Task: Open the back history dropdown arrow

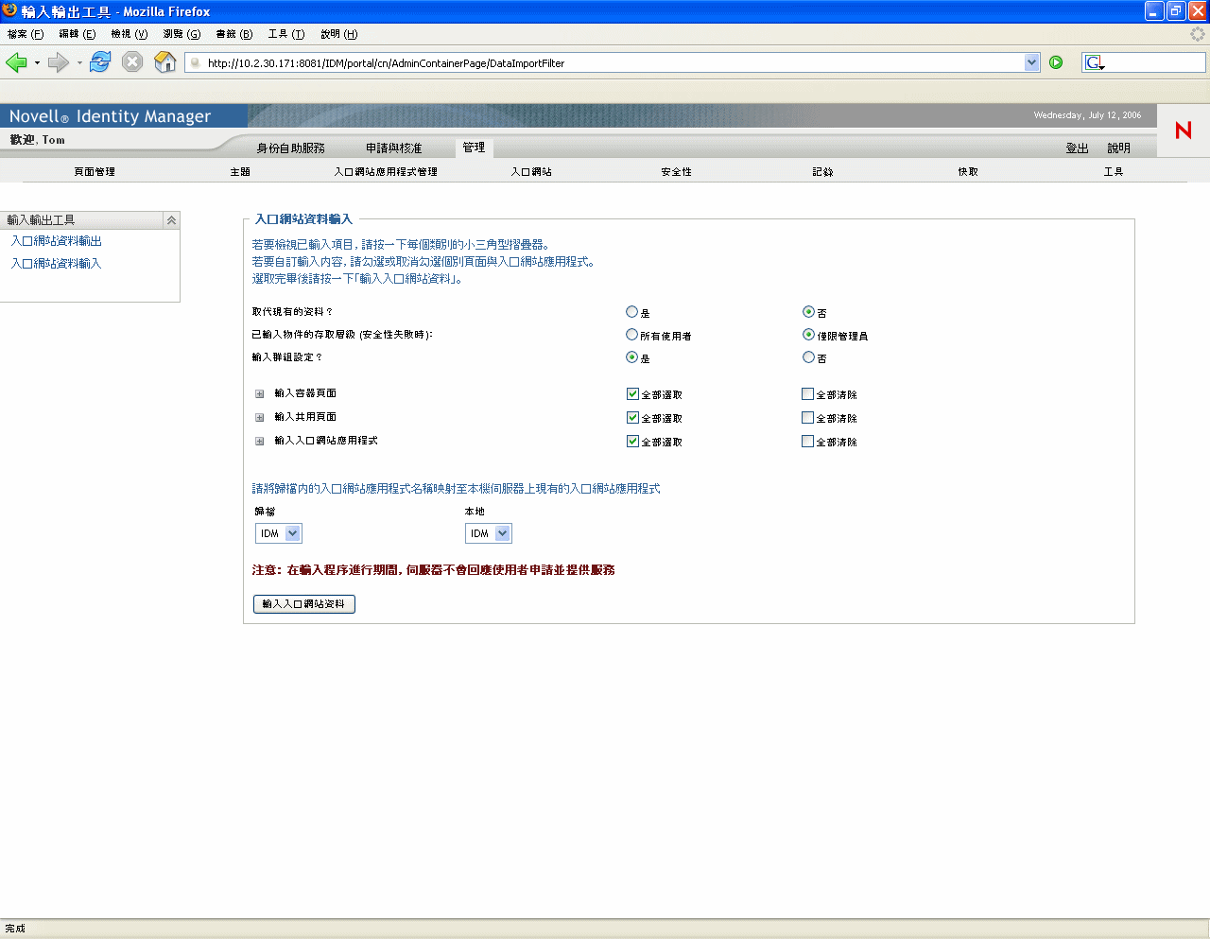Action: click(37, 63)
